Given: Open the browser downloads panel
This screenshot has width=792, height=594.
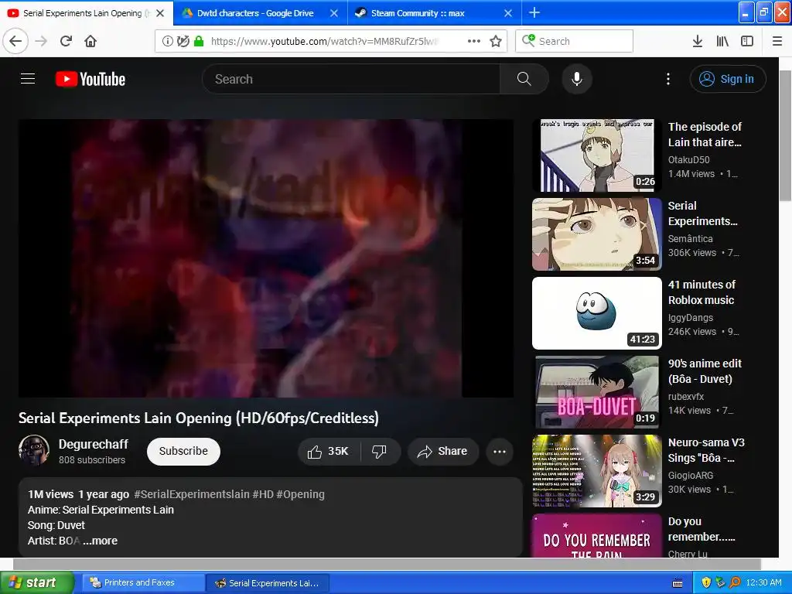Looking at the screenshot, I should 698,41.
